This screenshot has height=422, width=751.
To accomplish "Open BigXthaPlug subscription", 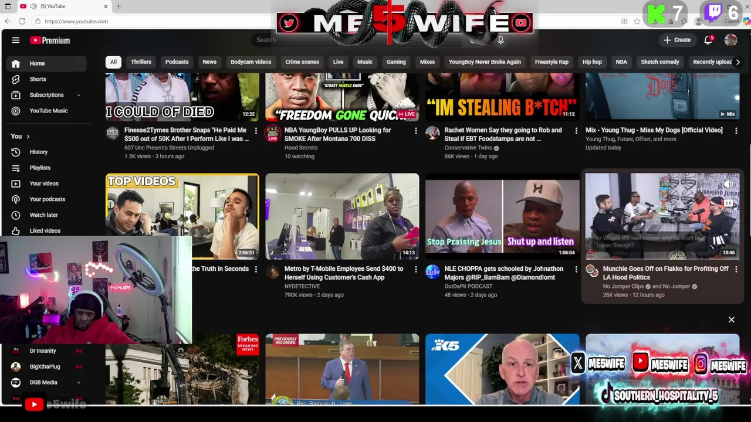I will coord(46,366).
